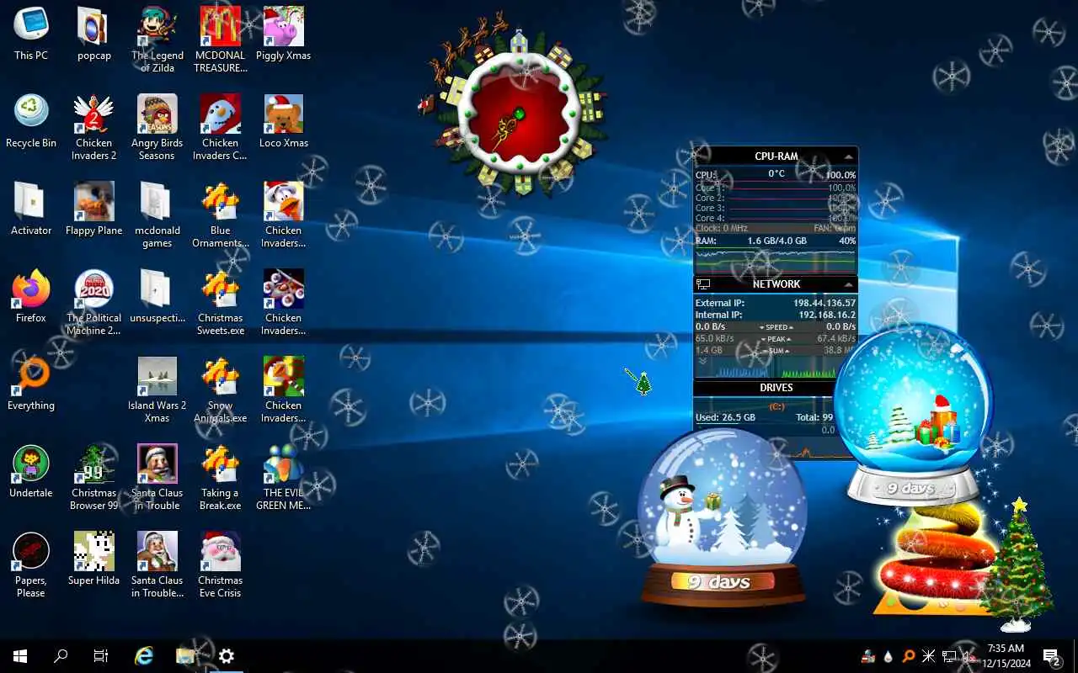Open the unsuspecti... folder icon
Screen dimensions: 1078x673
(x=157, y=296)
